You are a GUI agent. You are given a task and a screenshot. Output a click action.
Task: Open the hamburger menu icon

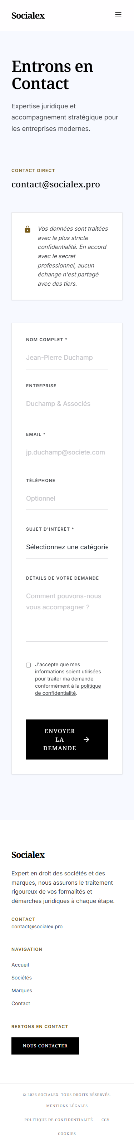coord(118,15)
